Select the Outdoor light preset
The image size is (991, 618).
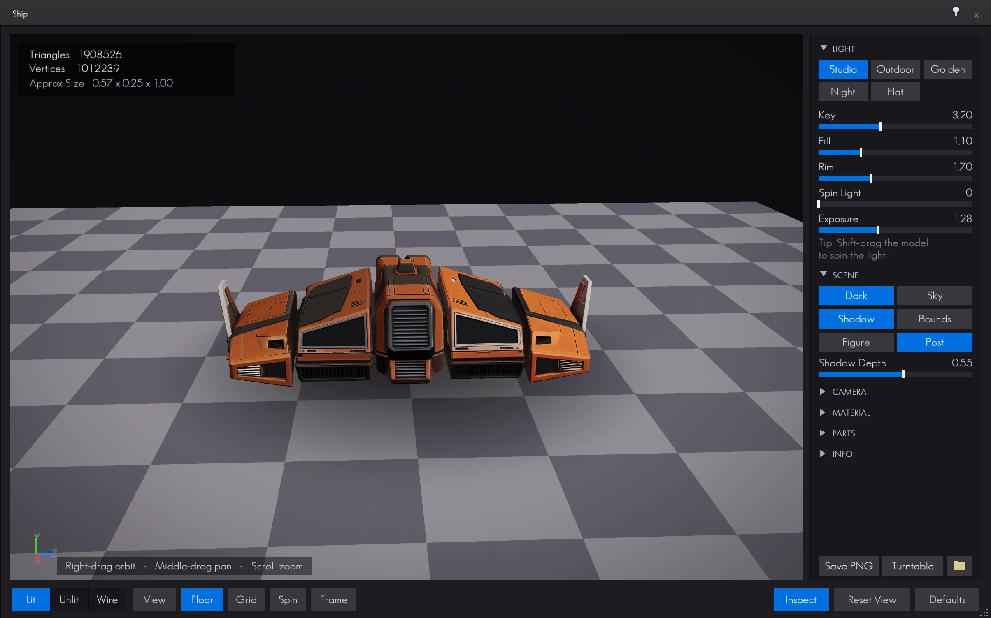(x=895, y=69)
